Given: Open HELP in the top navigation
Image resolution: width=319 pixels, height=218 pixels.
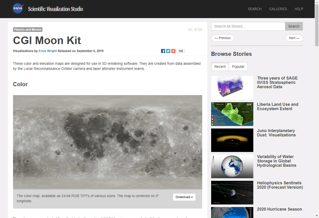Looking at the screenshot, I should point(299,9).
